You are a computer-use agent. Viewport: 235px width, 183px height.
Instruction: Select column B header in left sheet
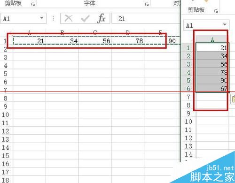tap(62, 32)
